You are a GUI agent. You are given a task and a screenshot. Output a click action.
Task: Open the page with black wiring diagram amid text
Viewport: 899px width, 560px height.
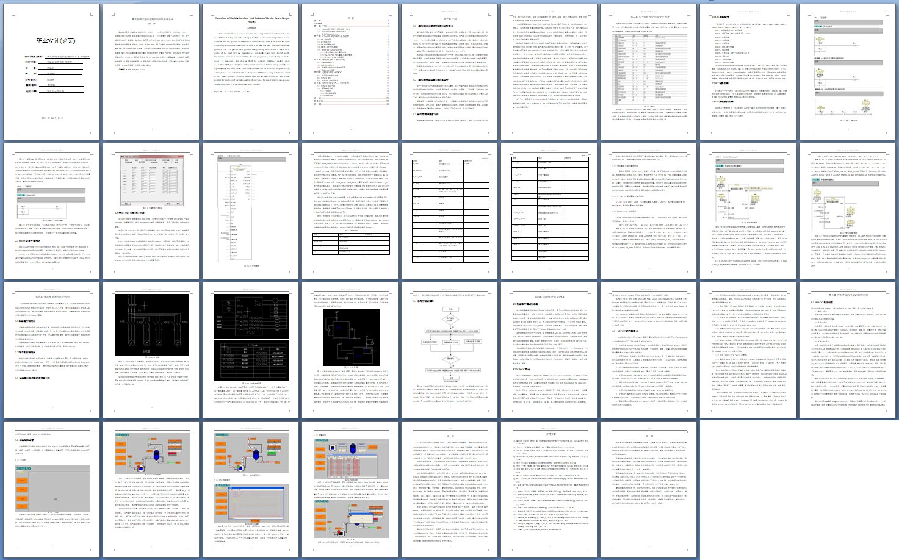click(x=350, y=350)
